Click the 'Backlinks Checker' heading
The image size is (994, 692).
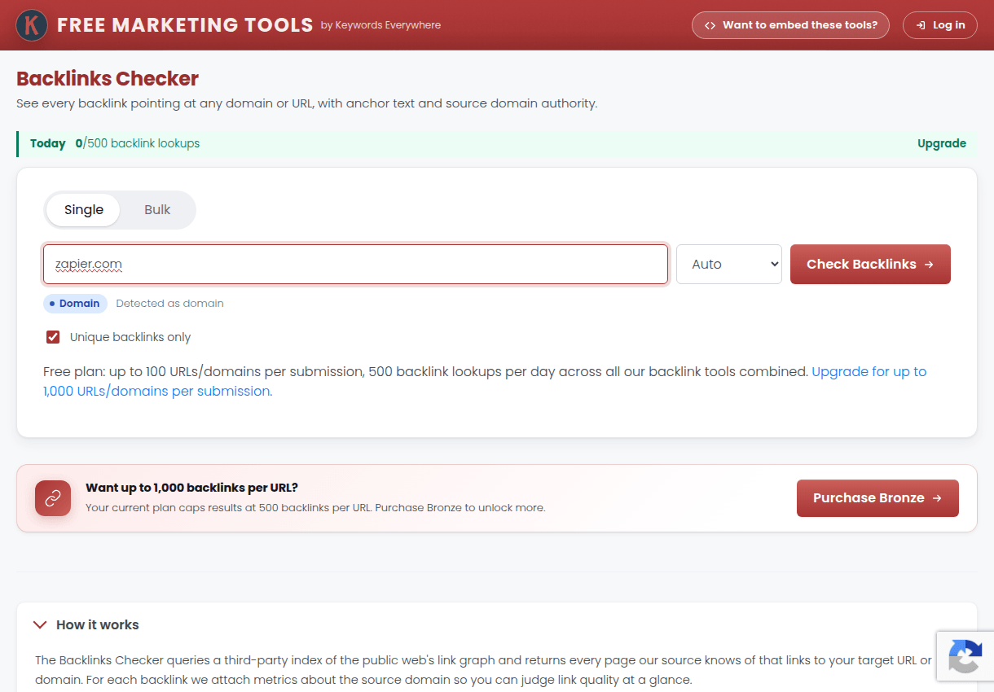coord(108,79)
